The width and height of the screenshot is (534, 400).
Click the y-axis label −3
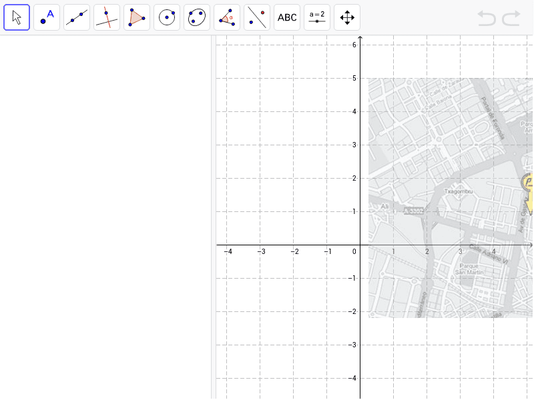pos(352,345)
